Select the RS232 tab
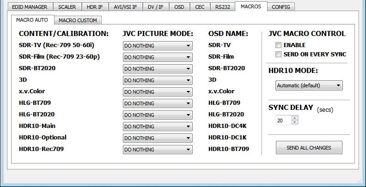366x187 pixels. tap(222, 7)
